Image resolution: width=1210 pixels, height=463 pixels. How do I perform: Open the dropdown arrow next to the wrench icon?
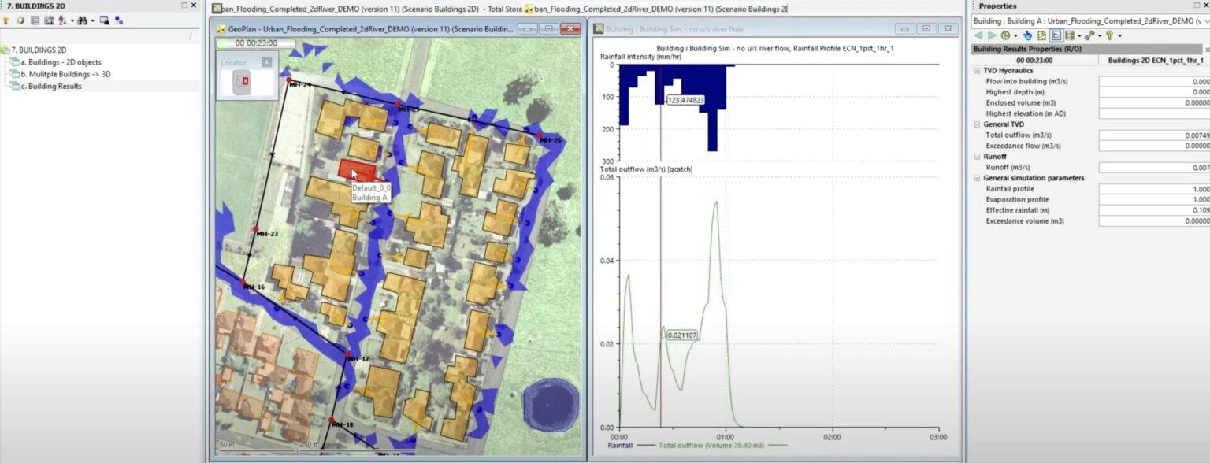tap(1100, 35)
